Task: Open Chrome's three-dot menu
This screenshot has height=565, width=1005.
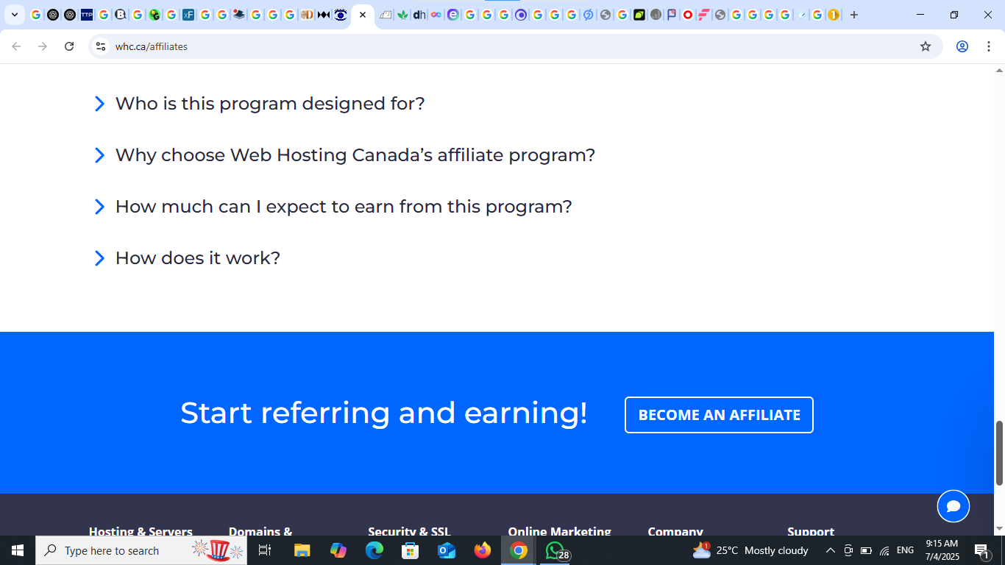Action: click(988, 46)
